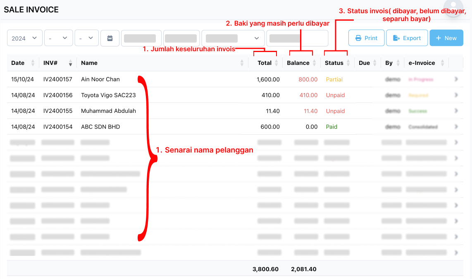Viewport: 472px width, 279px height.
Task: Click Unpaid status for Toyota Vigo row
Action: click(335, 95)
